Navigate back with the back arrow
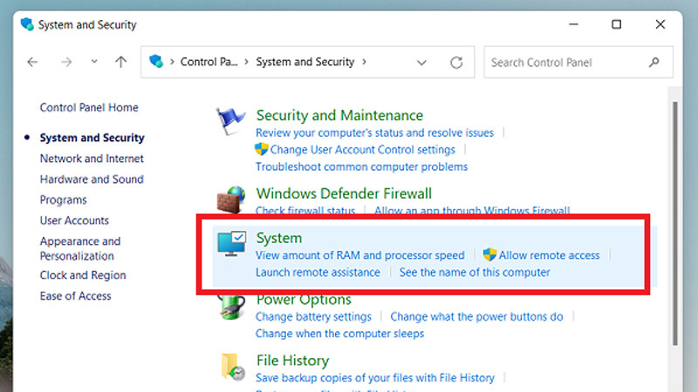The width and height of the screenshot is (698, 392). click(x=33, y=63)
